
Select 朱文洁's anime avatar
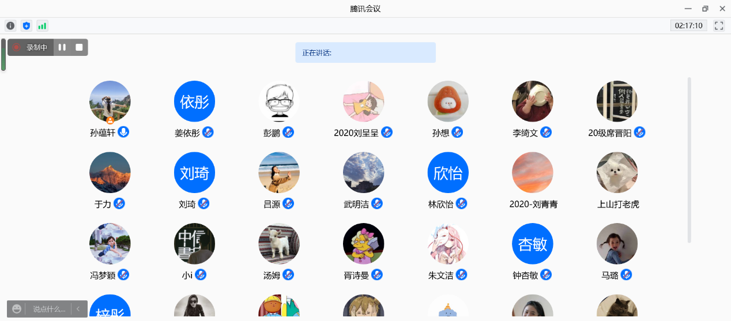[x=448, y=244]
